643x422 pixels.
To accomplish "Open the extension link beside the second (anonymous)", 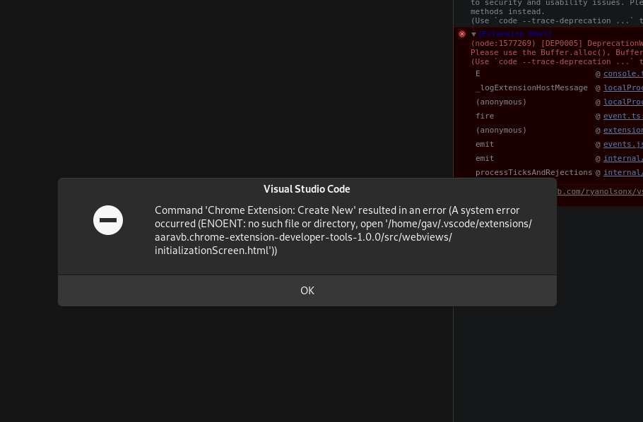I will (x=623, y=130).
